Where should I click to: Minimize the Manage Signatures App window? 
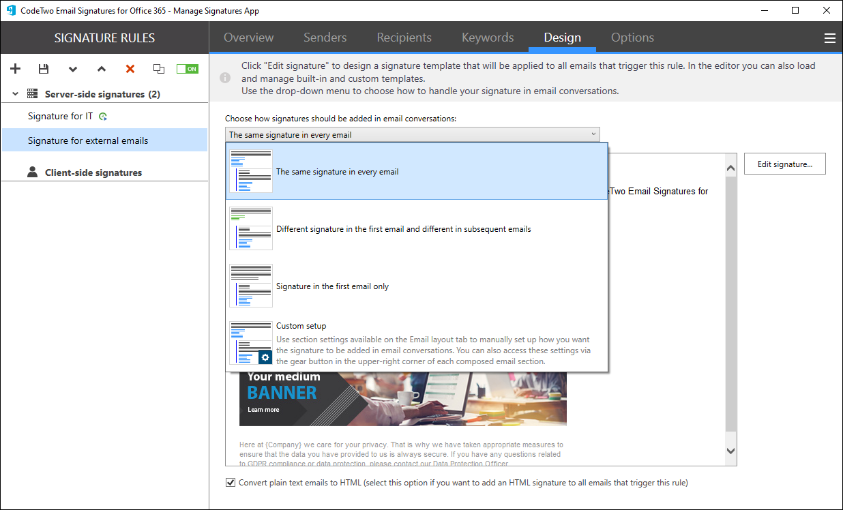tap(765, 10)
